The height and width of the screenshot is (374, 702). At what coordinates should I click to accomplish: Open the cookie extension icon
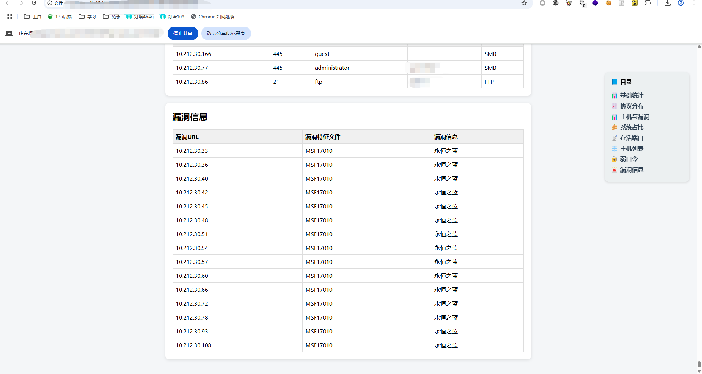click(x=608, y=3)
